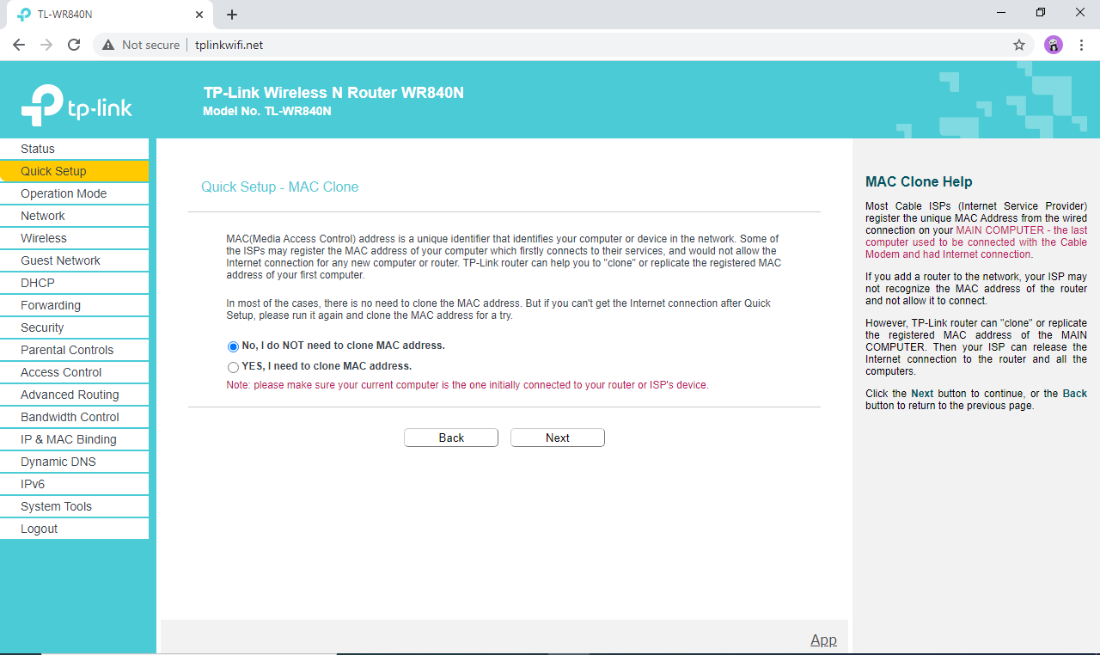Open System Tools
1100x655 pixels.
point(75,506)
